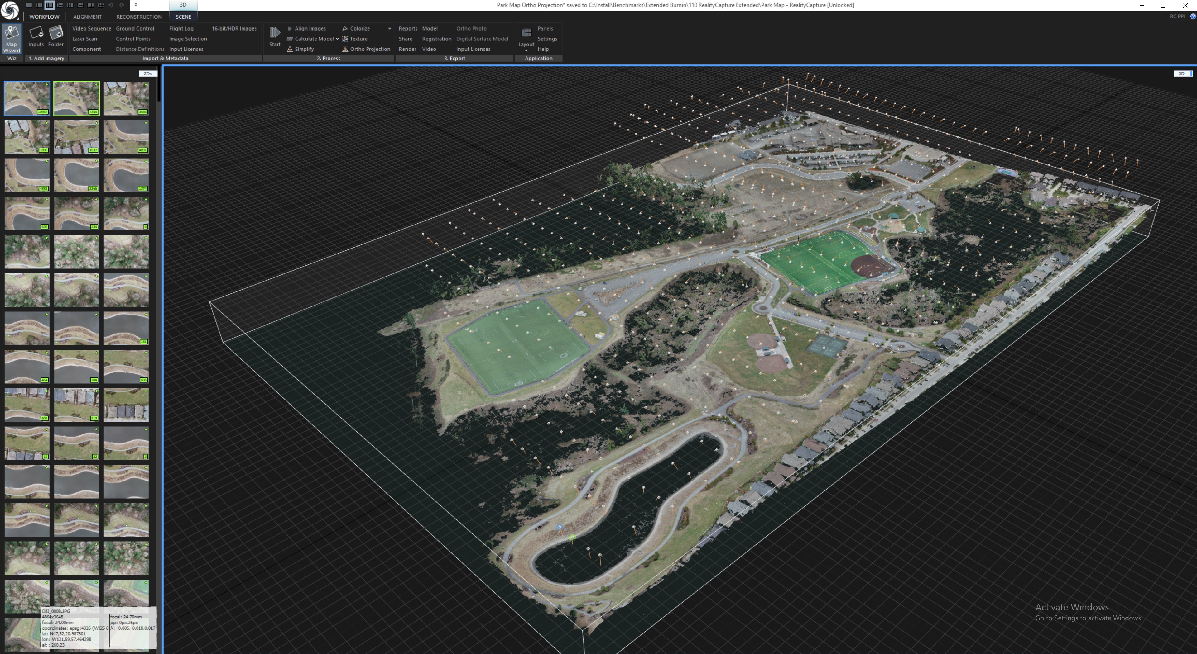Click the Simplify tool
Viewport: 1197px width, 654px height.
(304, 49)
